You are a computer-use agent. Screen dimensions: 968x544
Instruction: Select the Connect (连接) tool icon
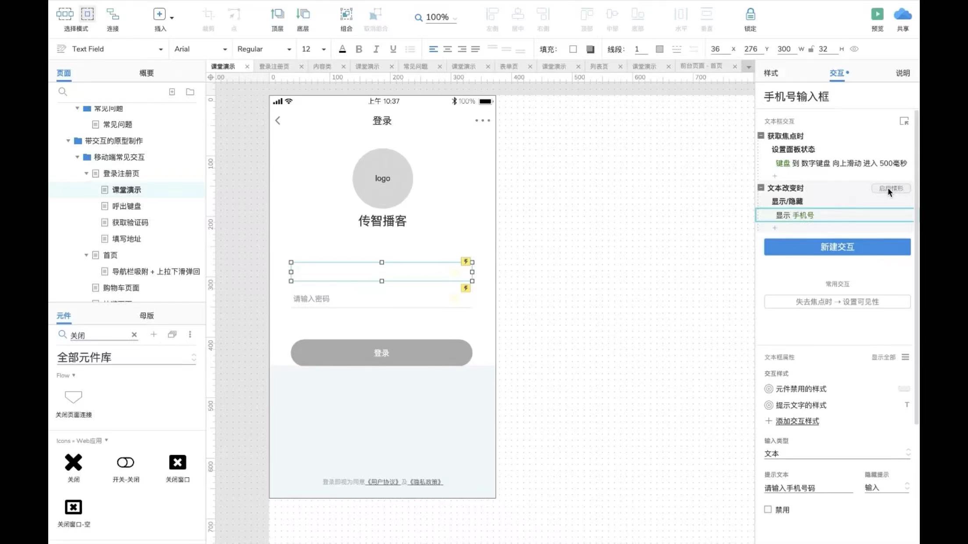[113, 14]
